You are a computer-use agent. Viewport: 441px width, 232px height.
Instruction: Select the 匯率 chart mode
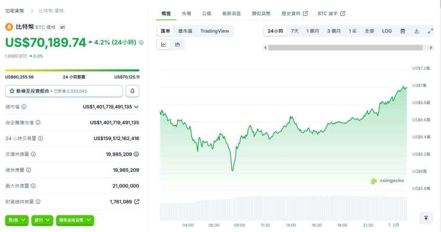[166, 31]
